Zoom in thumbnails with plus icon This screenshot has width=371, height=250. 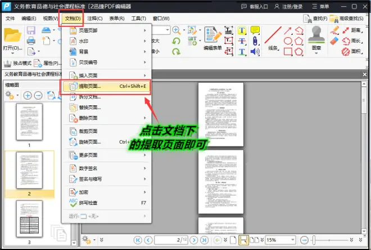pos(28,96)
